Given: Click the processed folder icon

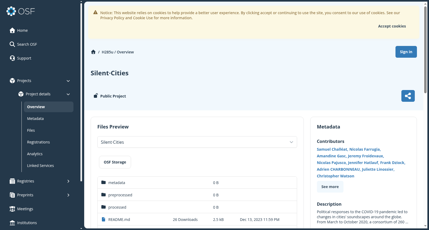Looking at the screenshot, I should (x=103, y=207).
